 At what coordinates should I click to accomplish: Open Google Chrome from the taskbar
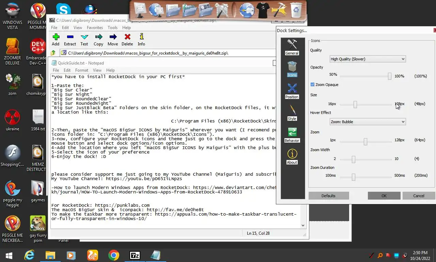114,255
